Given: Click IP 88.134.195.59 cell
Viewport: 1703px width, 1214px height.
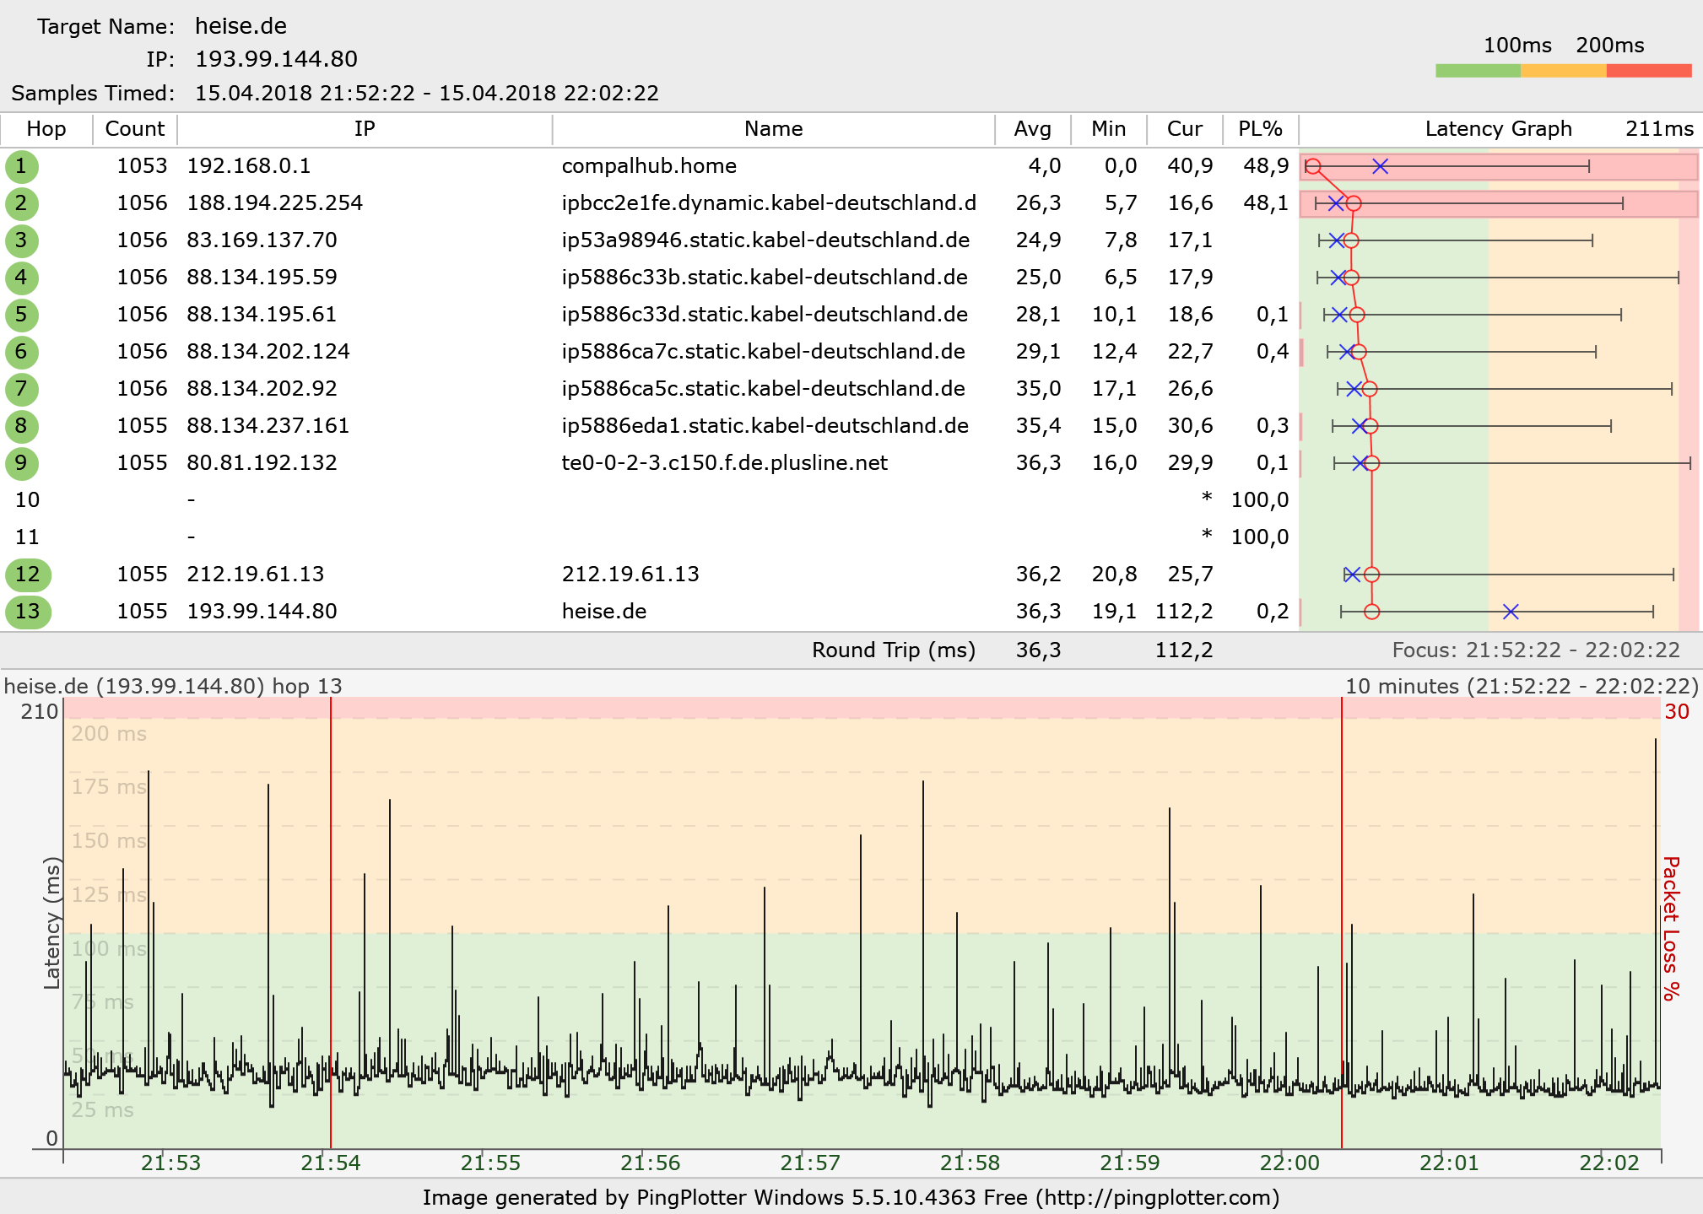Looking at the screenshot, I should (x=262, y=278).
